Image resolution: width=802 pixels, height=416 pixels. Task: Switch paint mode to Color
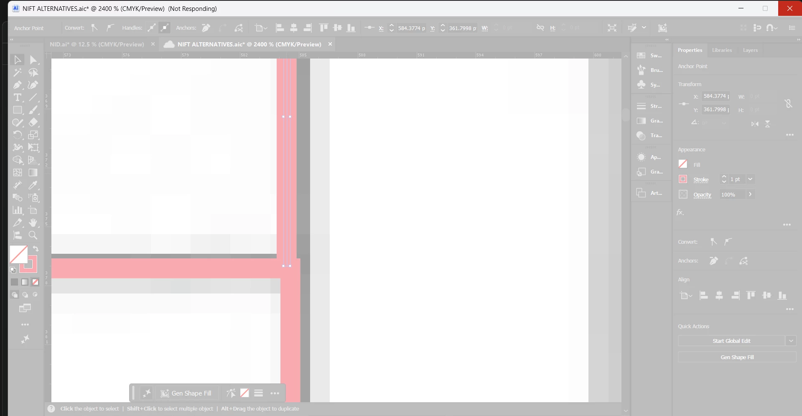15,282
